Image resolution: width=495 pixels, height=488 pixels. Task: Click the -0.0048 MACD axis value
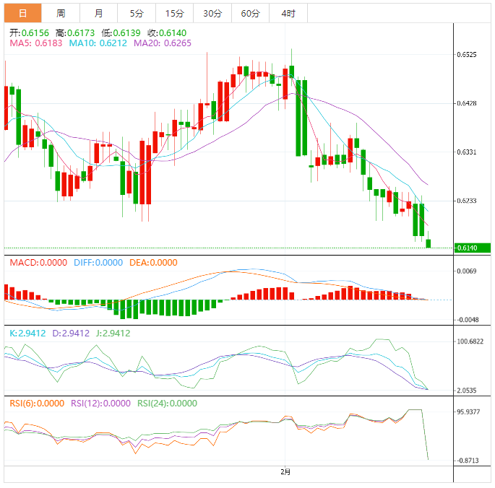468,320
